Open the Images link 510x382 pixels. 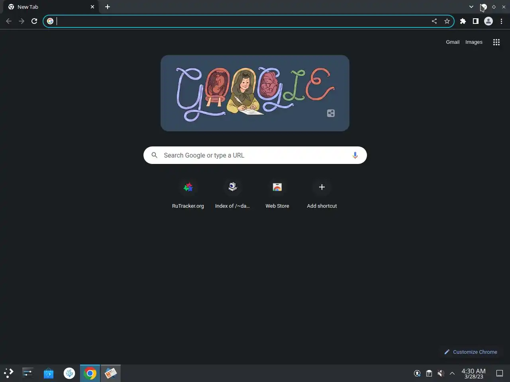pyautogui.click(x=474, y=42)
